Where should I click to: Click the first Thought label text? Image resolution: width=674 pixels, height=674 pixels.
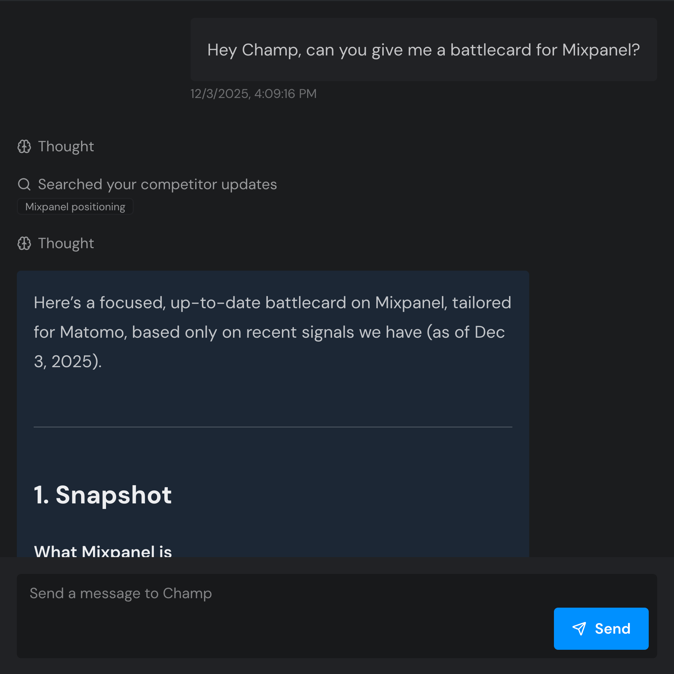click(x=66, y=147)
